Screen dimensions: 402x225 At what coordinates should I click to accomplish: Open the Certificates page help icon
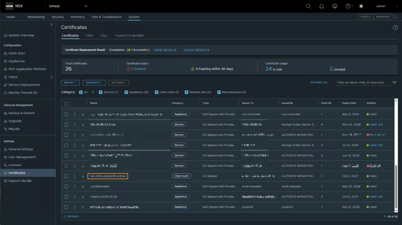(395, 28)
